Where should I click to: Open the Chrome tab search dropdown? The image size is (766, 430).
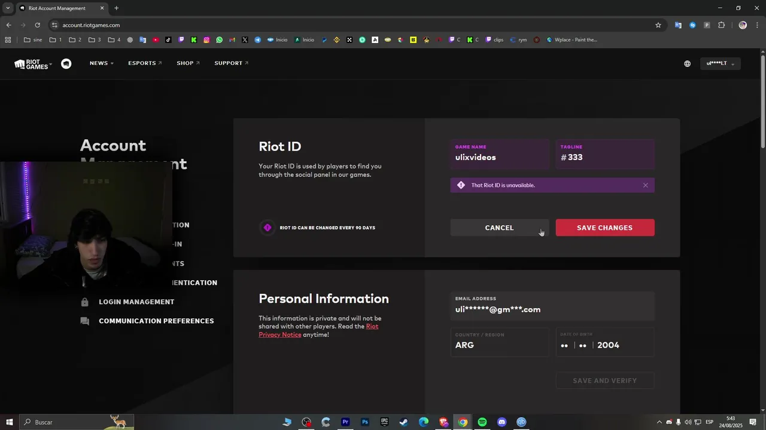[x=8, y=8]
